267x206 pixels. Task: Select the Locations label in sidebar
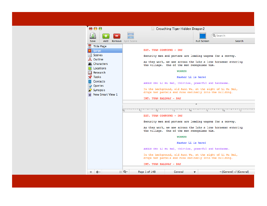coord(100,68)
